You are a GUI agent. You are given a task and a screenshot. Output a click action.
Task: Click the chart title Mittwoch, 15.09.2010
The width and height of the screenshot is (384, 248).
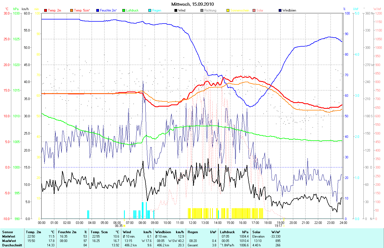[x=193, y=4]
